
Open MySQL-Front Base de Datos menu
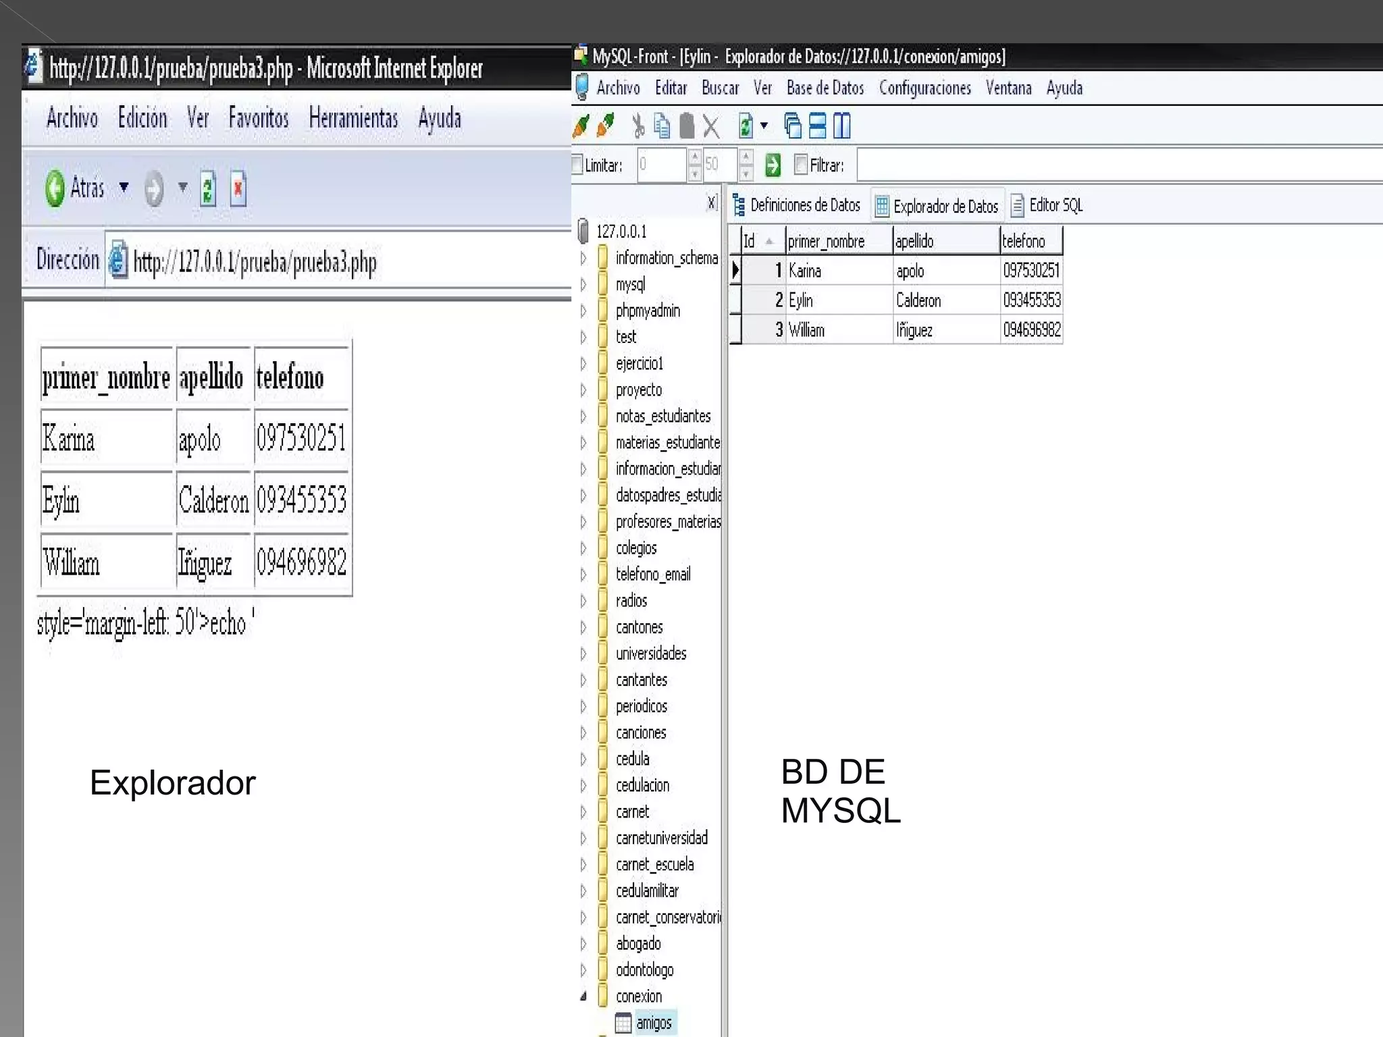click(x=825, y=88)
